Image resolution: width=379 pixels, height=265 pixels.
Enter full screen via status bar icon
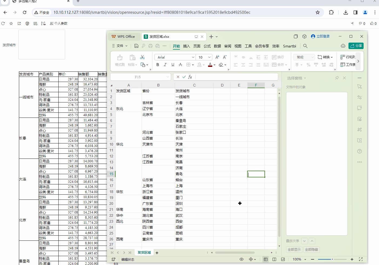click(361, 259)
